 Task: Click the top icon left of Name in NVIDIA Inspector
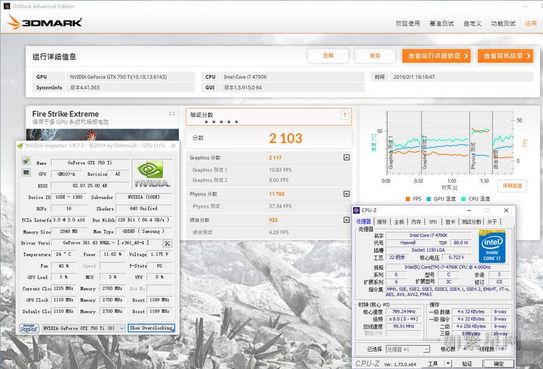(26, 161)
